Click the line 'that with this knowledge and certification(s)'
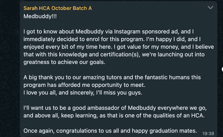 point(114,54)
